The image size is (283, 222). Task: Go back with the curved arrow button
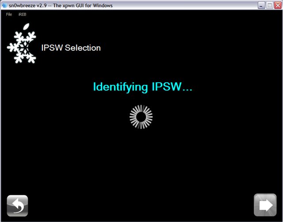[x=17, y=206]
